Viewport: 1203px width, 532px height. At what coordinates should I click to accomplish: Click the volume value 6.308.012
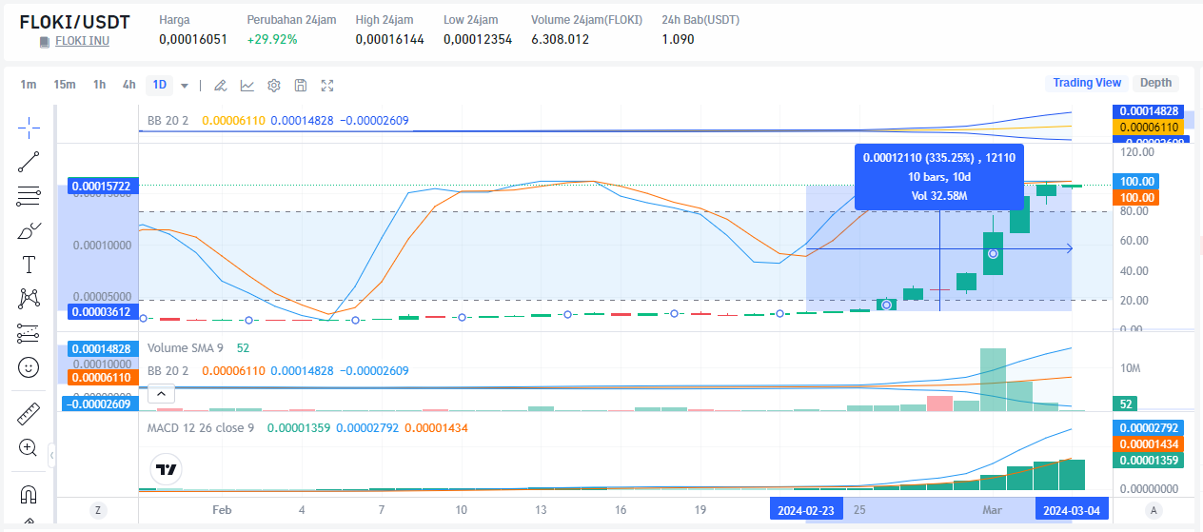pos(560,39)
